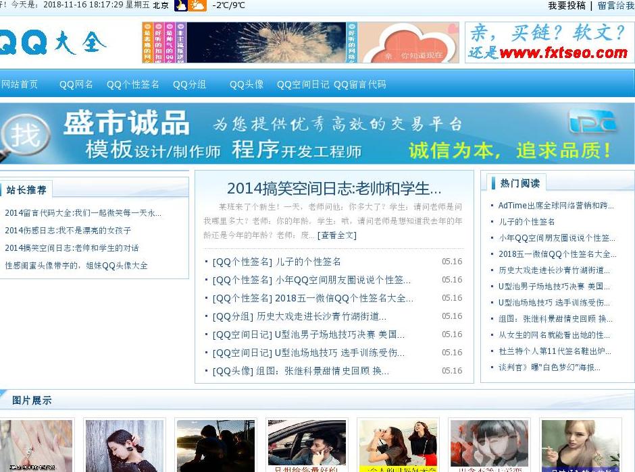Open the QQ空间日记 navigation item
The image size is (635, 472).
(x=303, y=84)
